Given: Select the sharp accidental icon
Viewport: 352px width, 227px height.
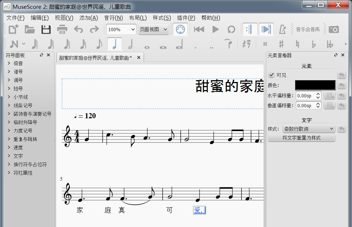Looking at the screenshot, I should point(281,44).
